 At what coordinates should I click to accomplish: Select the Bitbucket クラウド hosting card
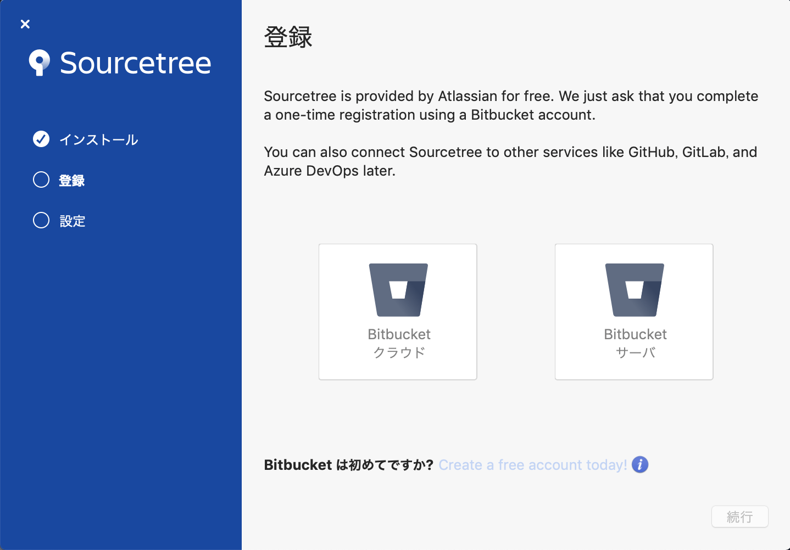point(397,311)
